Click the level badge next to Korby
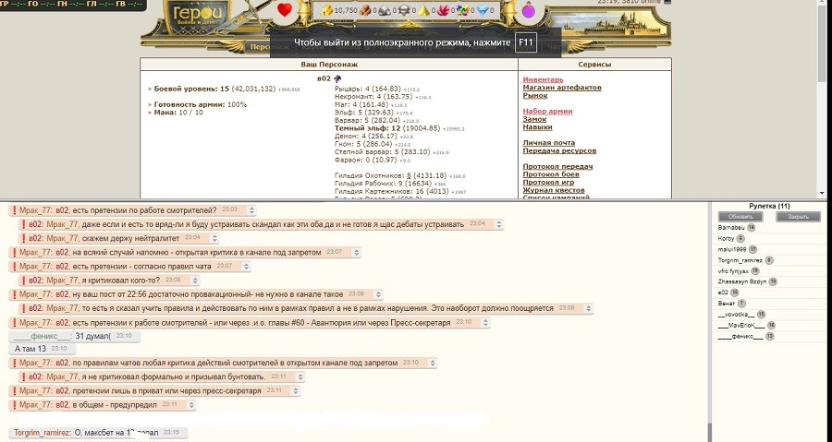The image size is (832, 442). coord(740,239)
